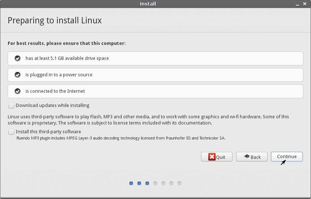The width and height of the screenshot is (311, 199).
Task: Click the fifth gray progress dot
Action: 163,183
